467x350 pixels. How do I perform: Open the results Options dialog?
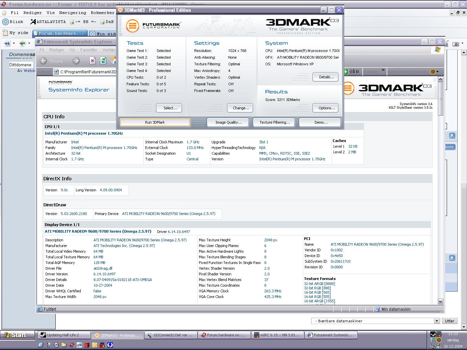tap(326, 108)
